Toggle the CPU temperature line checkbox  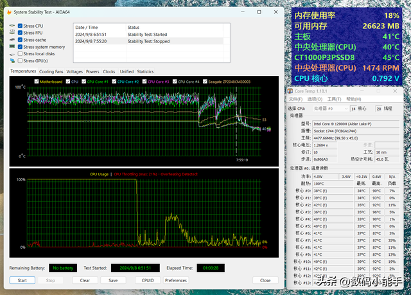tap(68, 81)
